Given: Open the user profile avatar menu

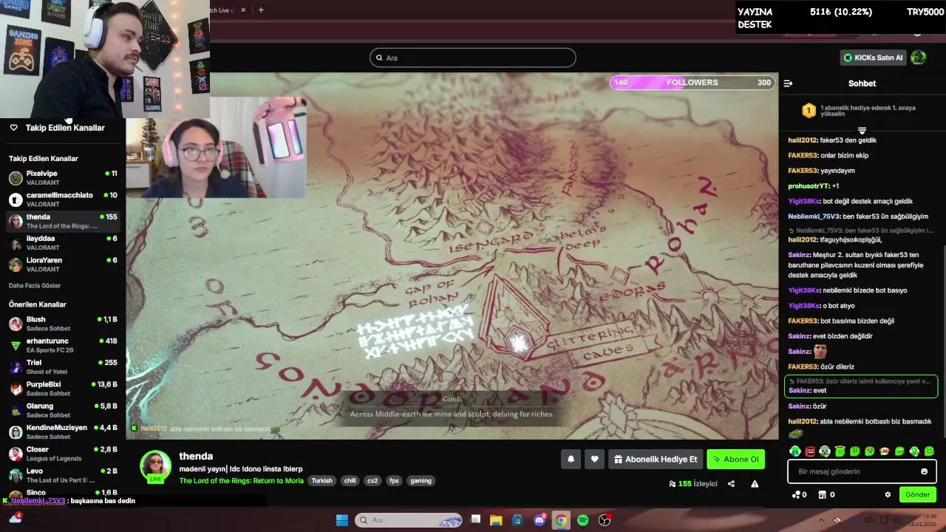Looking at the screenshot, I should point(919,58).
